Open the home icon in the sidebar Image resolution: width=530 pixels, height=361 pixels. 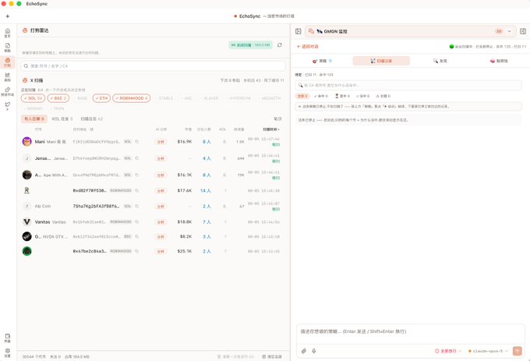[8, 33]
